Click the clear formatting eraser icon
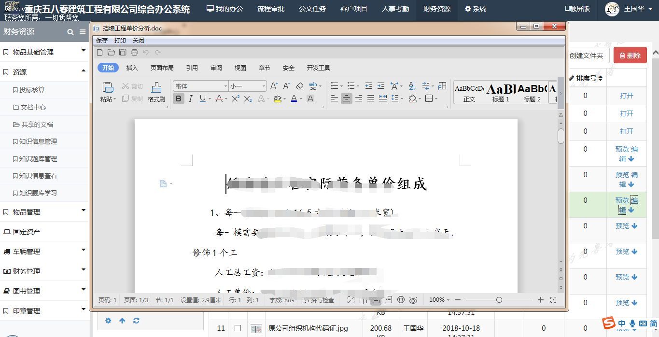The width and height of the screenshot is (659, 337). [x=299, y=86]
